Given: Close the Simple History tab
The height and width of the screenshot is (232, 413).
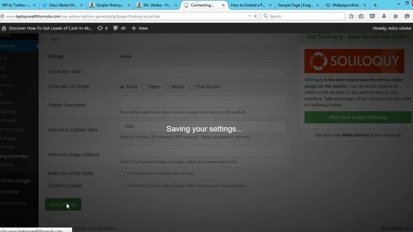Looking at the screenshot, I should point(129,5).
